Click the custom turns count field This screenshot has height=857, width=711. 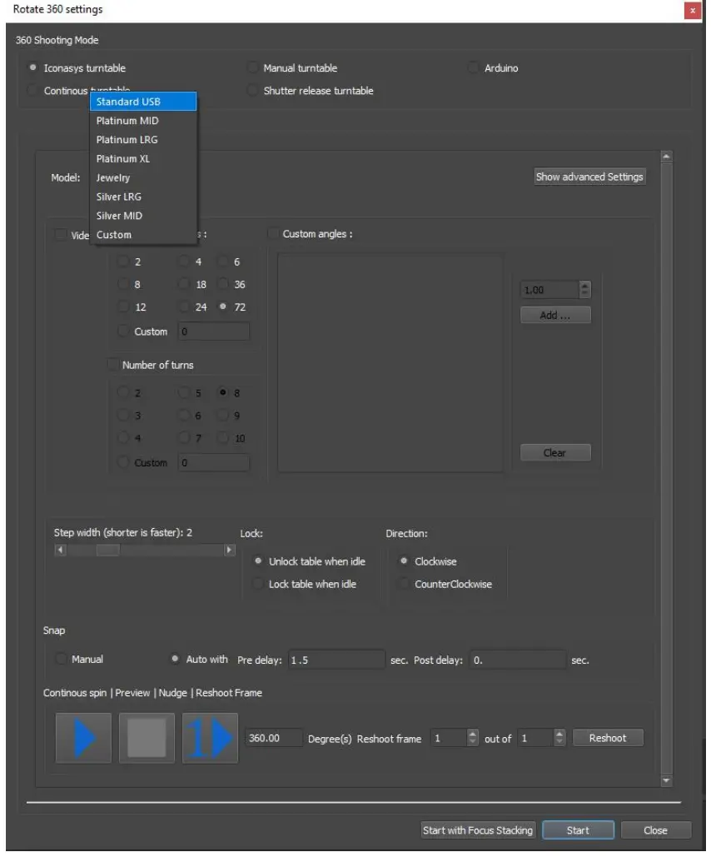pos(214,463)
